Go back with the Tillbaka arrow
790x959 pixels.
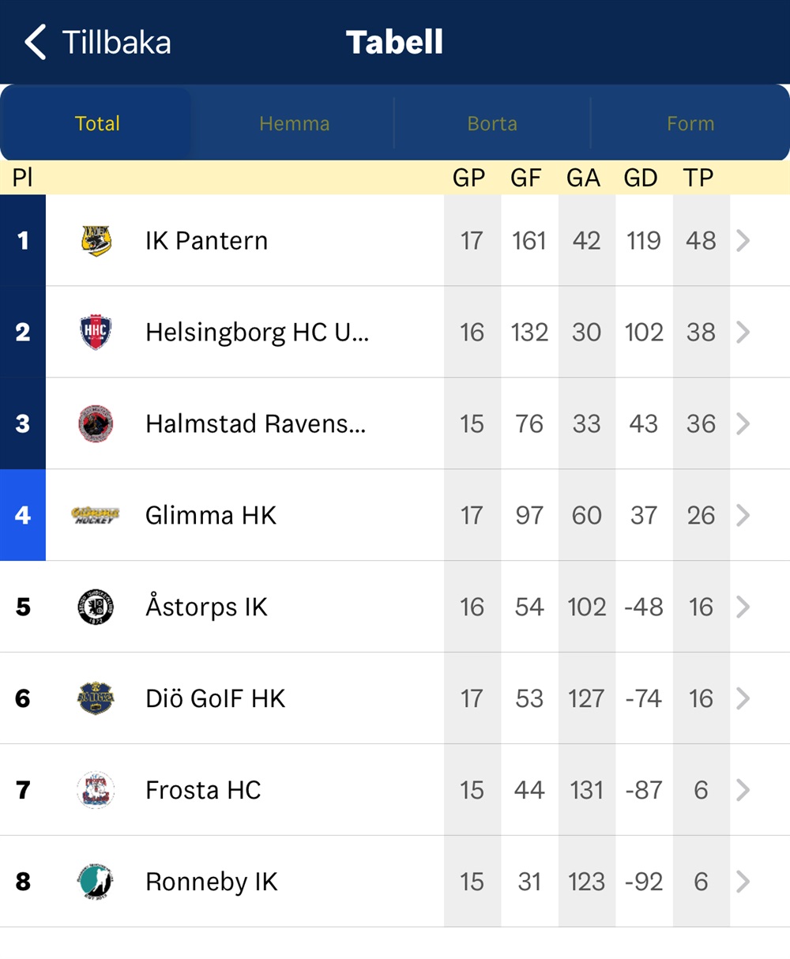35,42
